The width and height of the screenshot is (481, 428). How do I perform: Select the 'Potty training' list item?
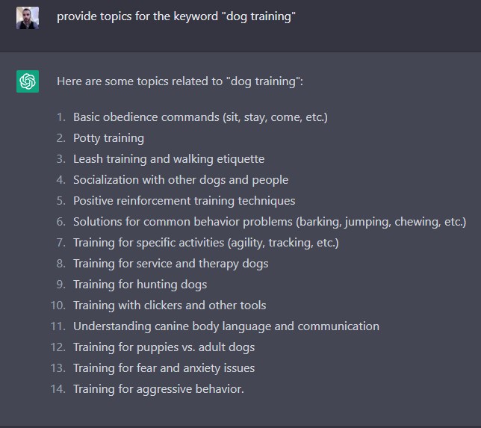(108, 138)
